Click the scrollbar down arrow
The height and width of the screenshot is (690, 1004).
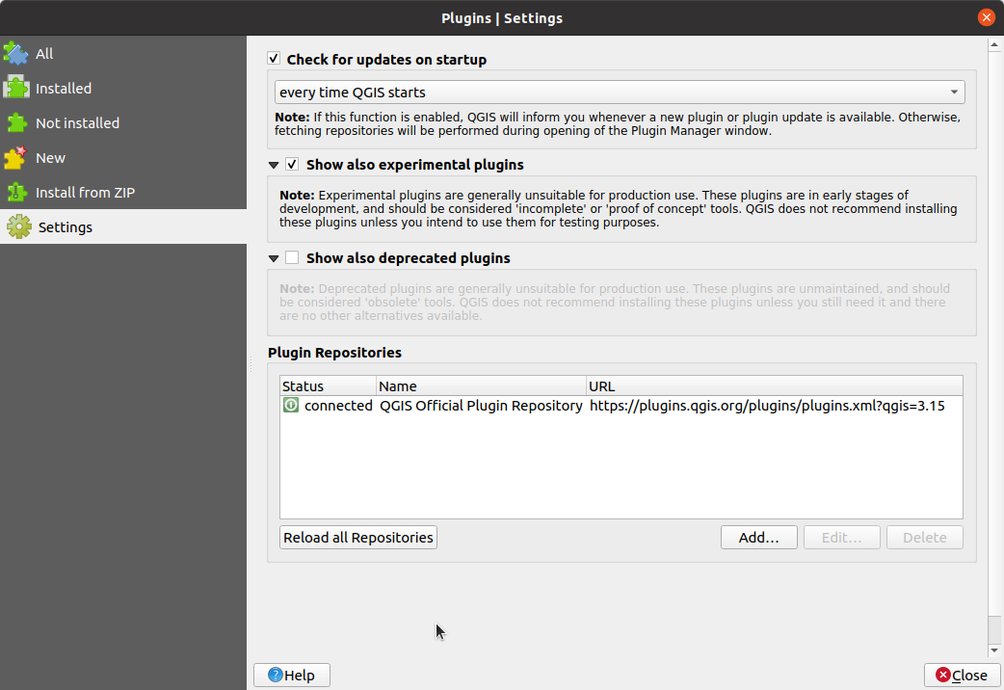[994, 650]
